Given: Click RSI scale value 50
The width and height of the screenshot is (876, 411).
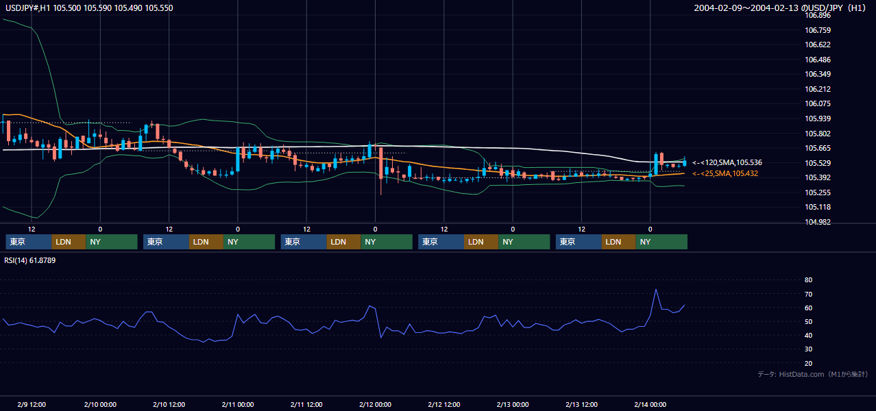Looking at the screenshot, I should click(808, 321).
